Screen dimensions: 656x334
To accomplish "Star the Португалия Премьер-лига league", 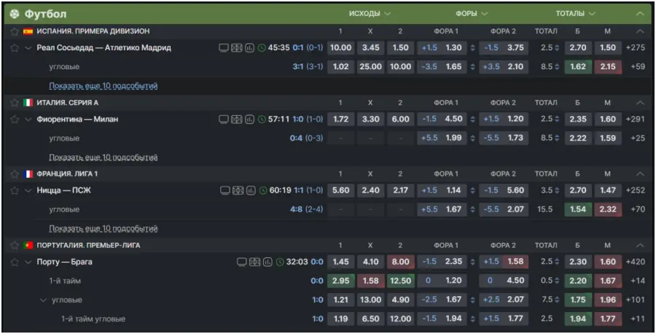I will [15, 245].
